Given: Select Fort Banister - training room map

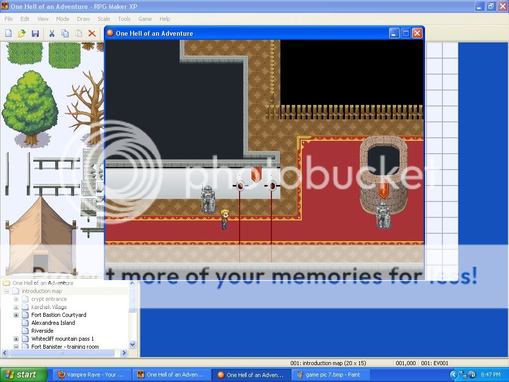Looking at the screenshot, I should coord(65,347).
